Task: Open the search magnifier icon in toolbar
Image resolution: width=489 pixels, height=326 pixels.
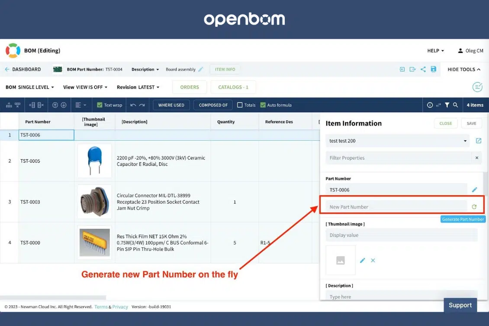Action: pos(456,105)
